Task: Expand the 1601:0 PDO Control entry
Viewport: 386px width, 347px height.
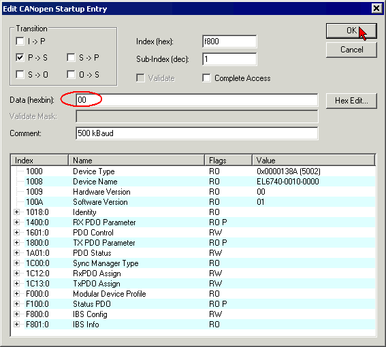Action: tap(16, 232)
